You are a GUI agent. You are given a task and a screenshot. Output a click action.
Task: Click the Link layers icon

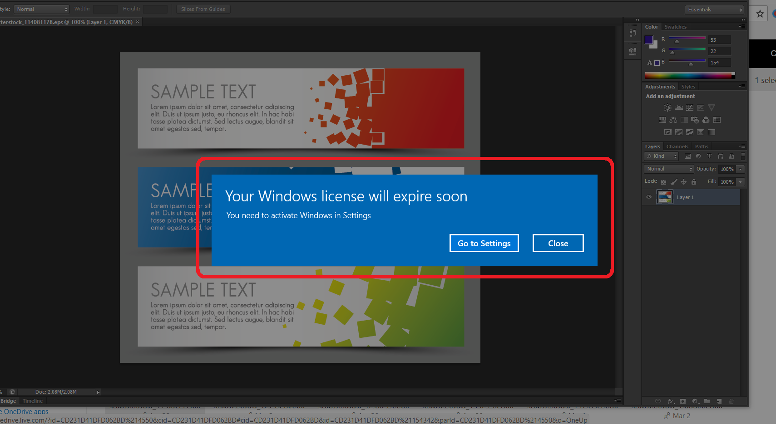(657, 402)
